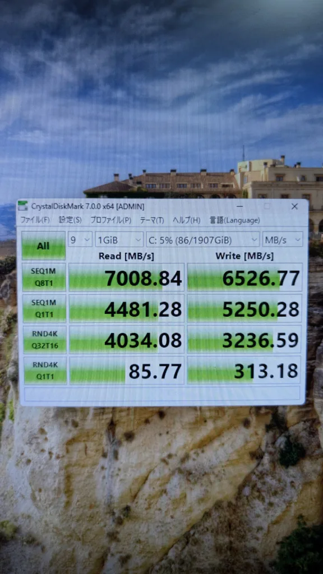
Task: Open the test count dropdown showing 9
Action: click(80, 240)
